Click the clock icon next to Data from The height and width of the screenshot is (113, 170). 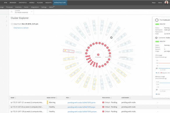click(12, 24)
